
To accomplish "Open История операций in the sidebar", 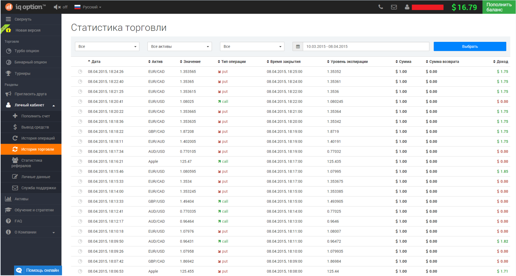I will 38,138.
